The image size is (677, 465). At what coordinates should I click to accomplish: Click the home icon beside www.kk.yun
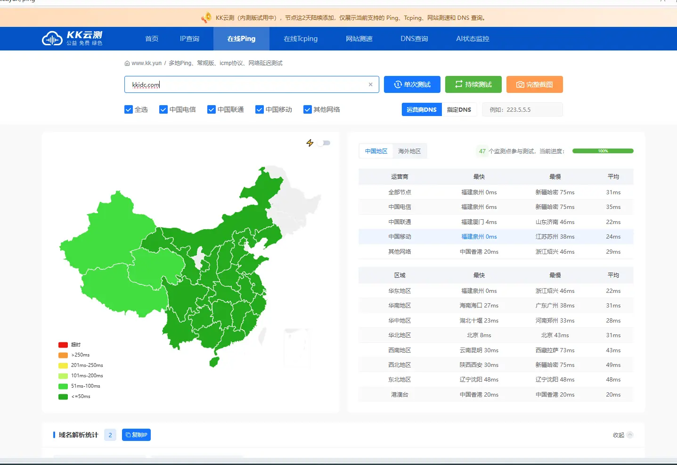tap(127, 63)
